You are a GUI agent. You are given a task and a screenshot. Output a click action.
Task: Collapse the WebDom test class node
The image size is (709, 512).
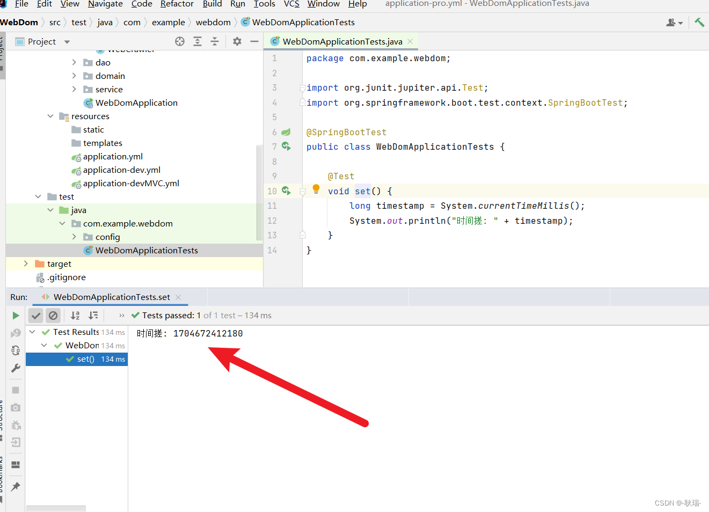[x=45, y=345]
